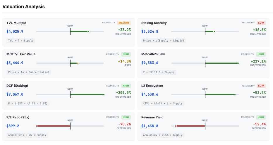Open the Metcalfe's Law card title
This screenshot has height=145, width=273.
pos(153,54)
